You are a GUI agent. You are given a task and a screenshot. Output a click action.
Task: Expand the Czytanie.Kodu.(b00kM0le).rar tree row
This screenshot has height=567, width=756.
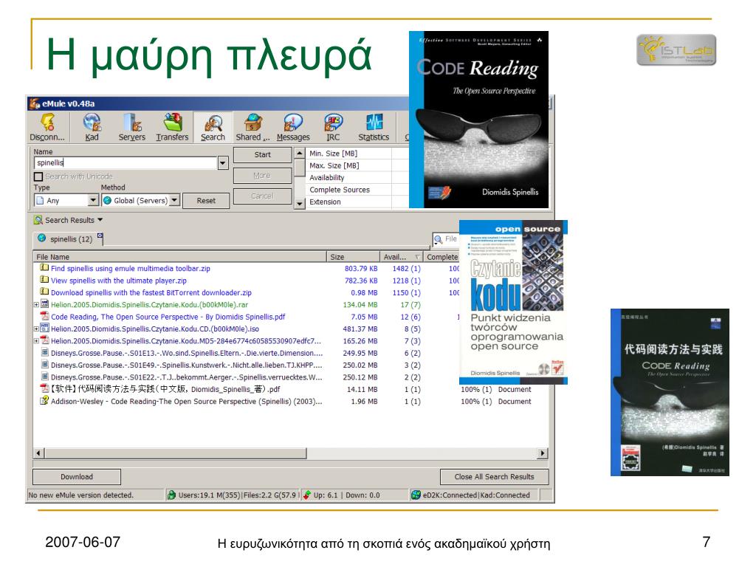(36, 305)
